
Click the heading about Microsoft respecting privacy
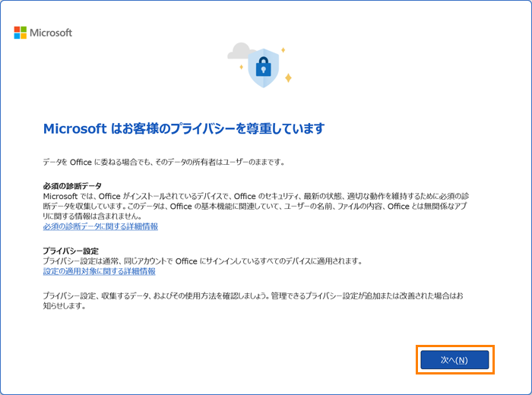[184, 128]
